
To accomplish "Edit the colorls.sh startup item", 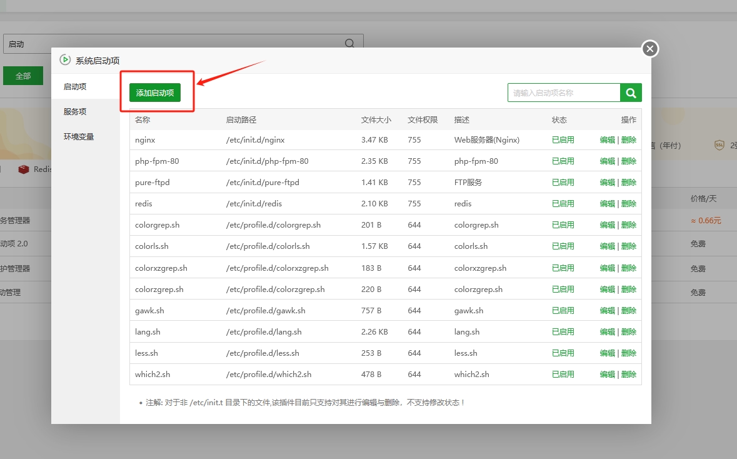I will click(x=607, y=246).
